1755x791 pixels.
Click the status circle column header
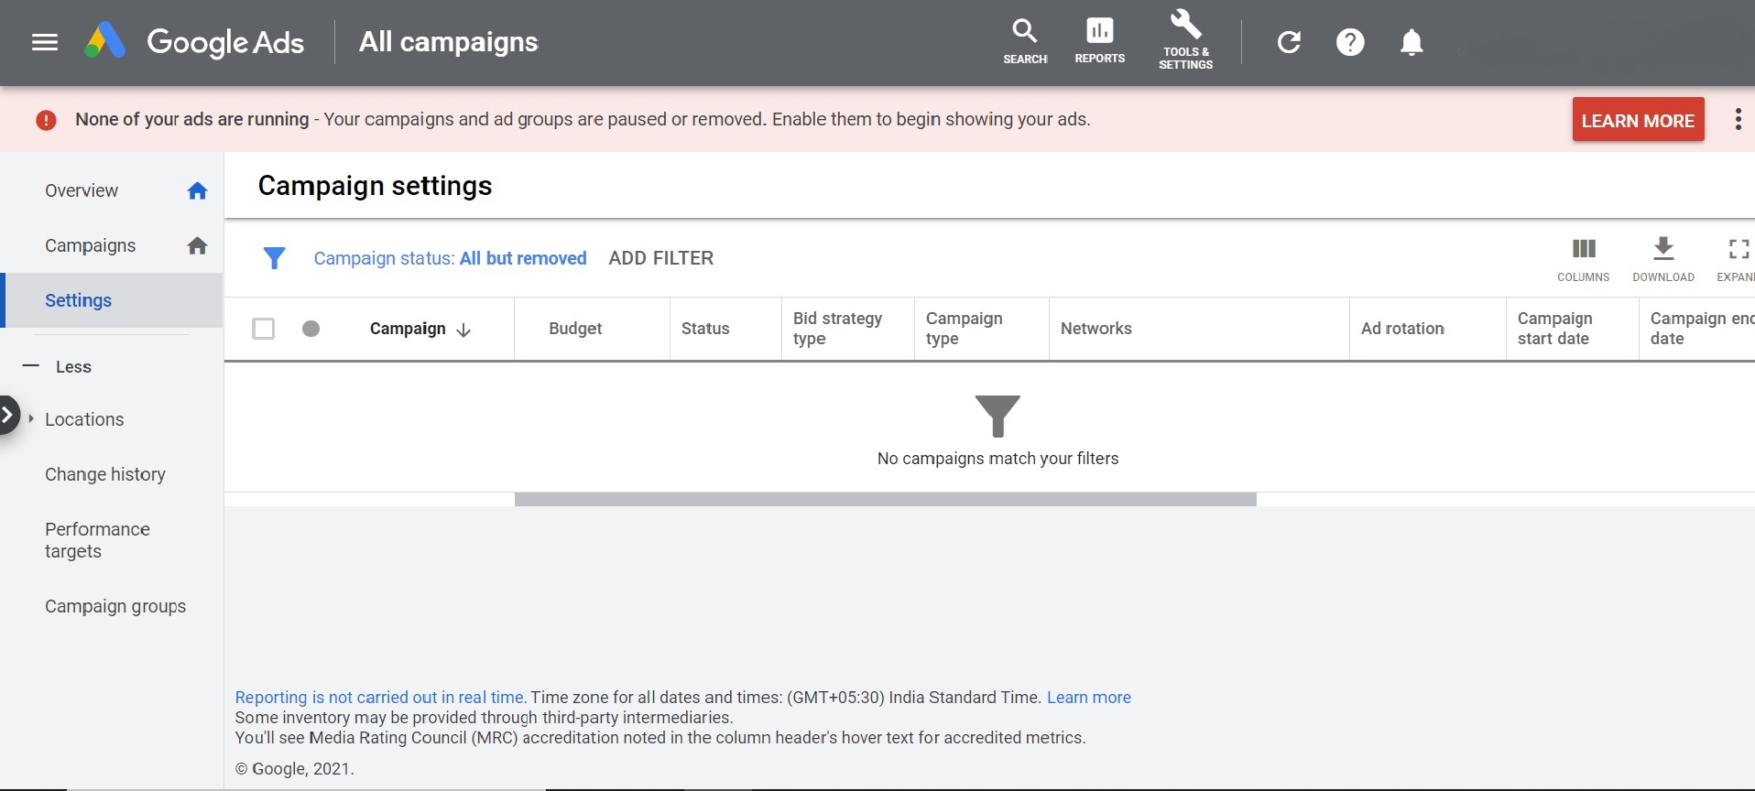[311, 329]
